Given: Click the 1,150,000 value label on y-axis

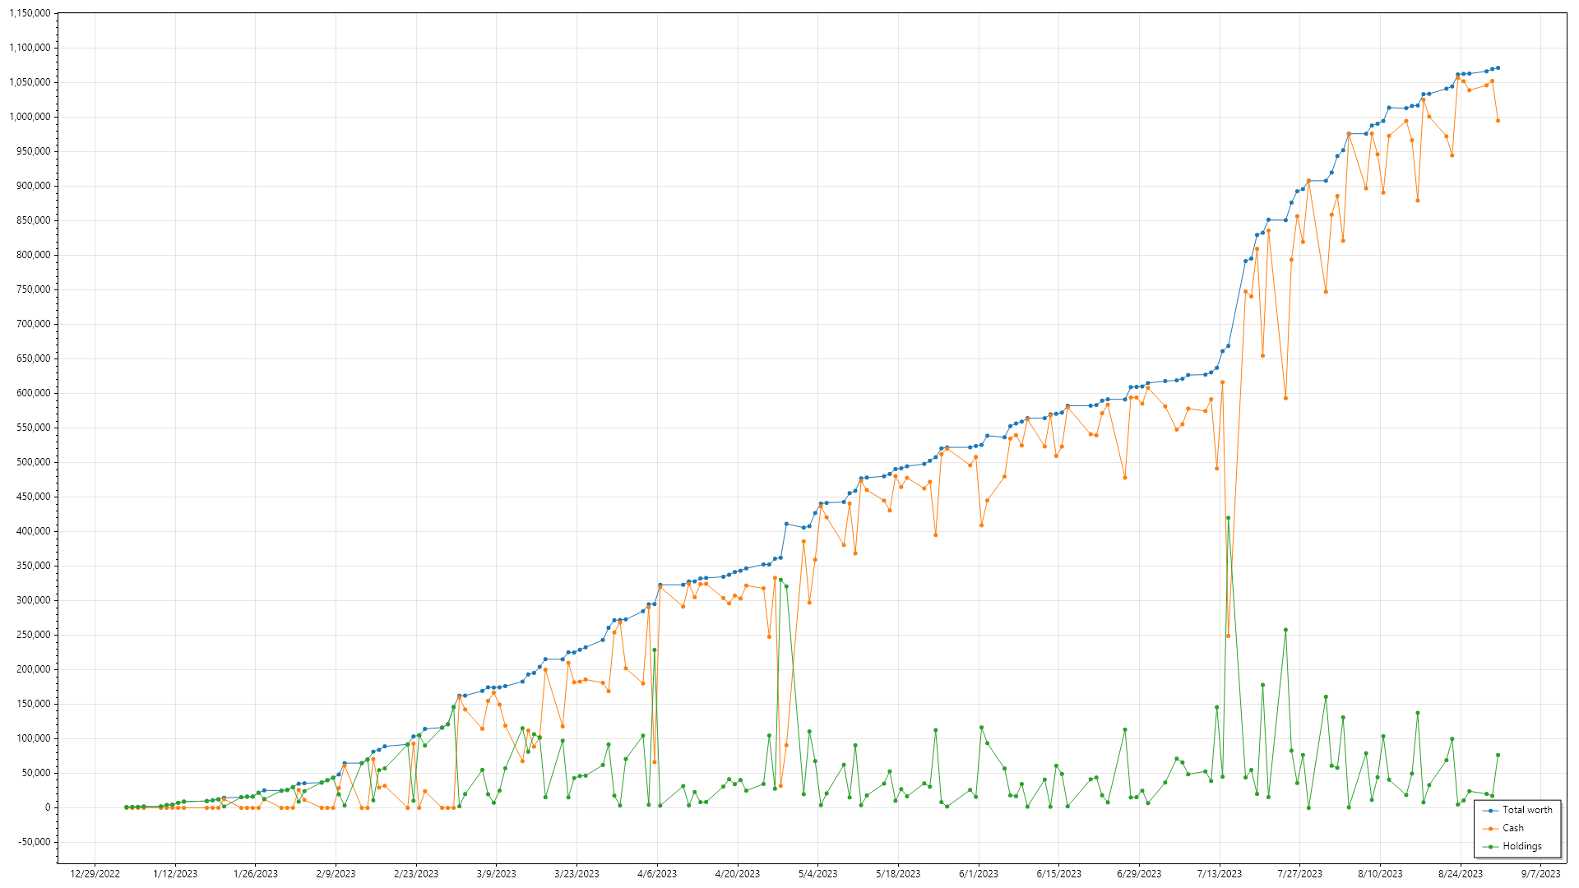Looking at the screenshot, I should pos(30,14).
